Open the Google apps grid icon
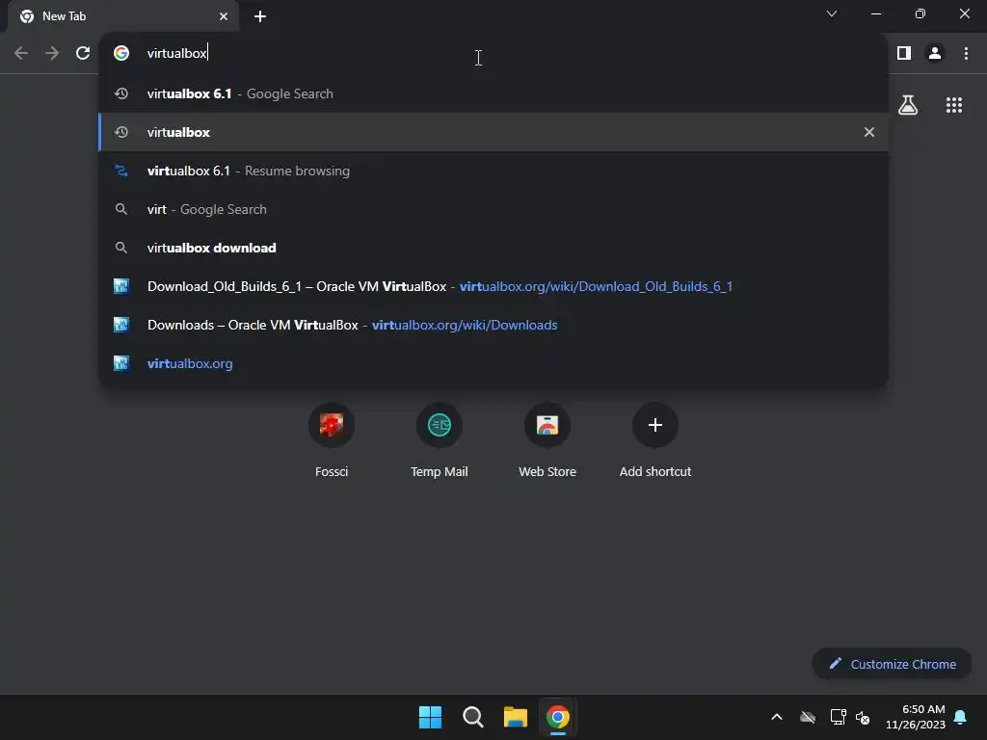This screenshot has width=987, height=740. click(x=953, y=105)
